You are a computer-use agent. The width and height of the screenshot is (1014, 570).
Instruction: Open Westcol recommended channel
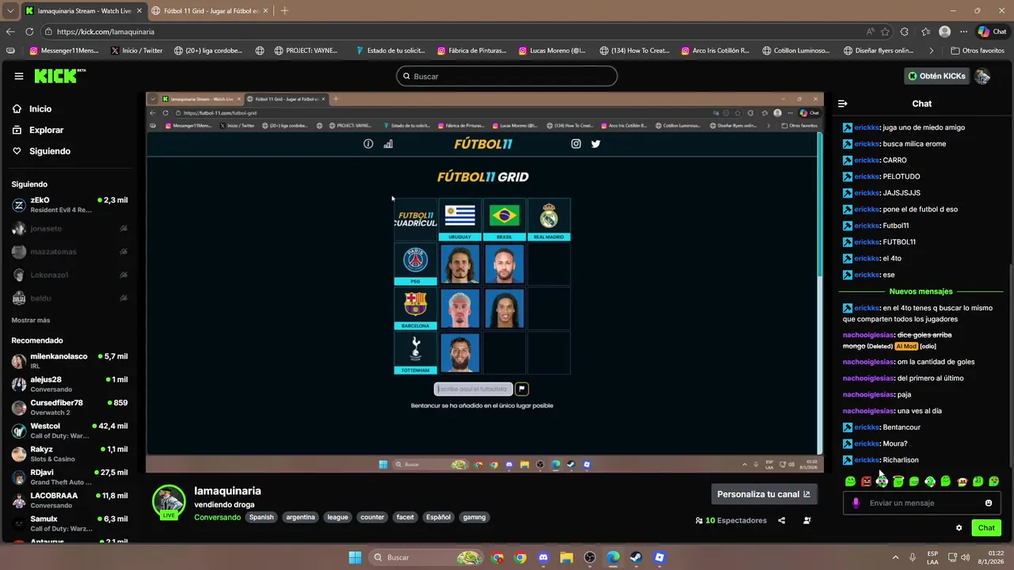pyautogui.click(x=70, y=431)
